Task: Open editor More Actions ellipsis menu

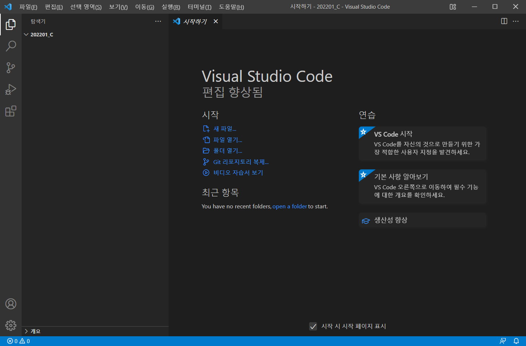Action: 516,21
